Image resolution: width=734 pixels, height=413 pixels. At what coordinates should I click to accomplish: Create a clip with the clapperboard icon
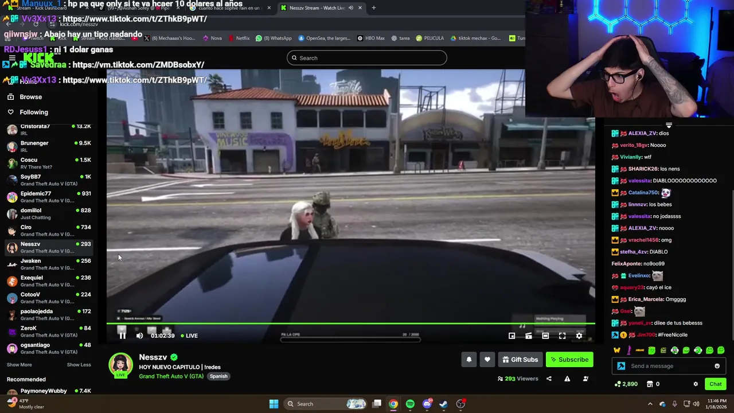[x=529, y=336]
